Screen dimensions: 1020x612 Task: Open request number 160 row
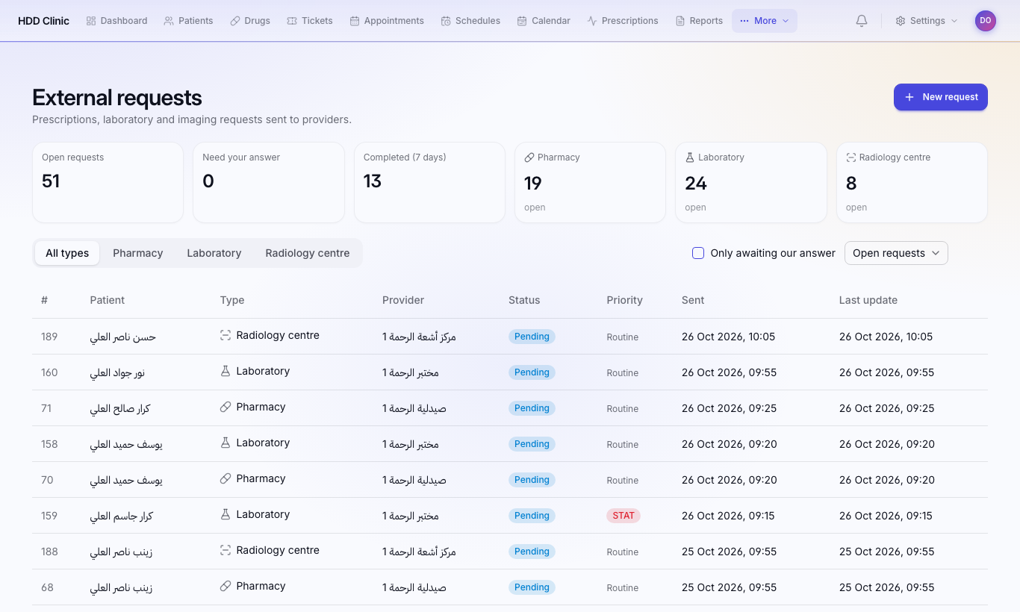[510, 372]
